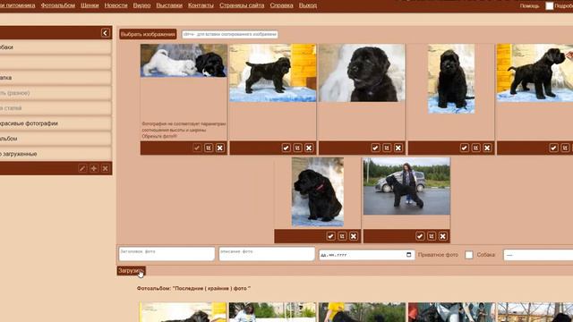This screenshot has height=322, width=573.
Task: Focus the Заголовок фото input field
Action: pos(167,254)
